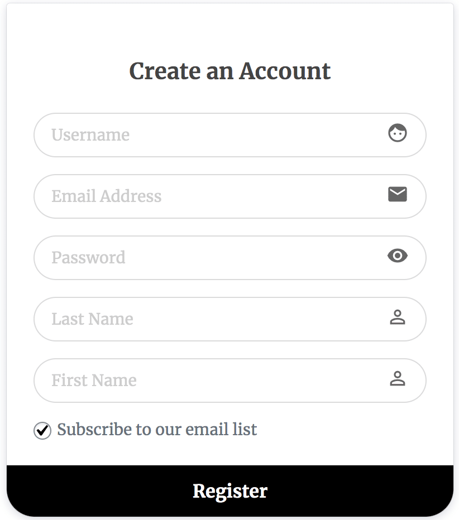Click the 'Create an Account' heading

pyautogui.click(x=230, y=71)
